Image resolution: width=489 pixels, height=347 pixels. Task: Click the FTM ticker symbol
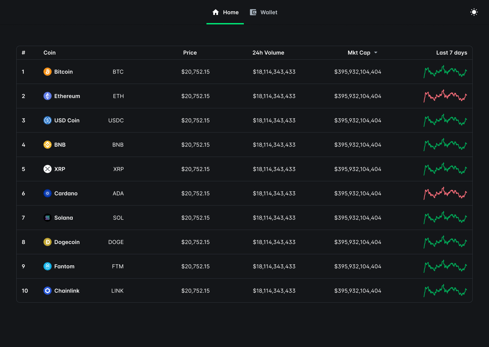tap(118, 266)
